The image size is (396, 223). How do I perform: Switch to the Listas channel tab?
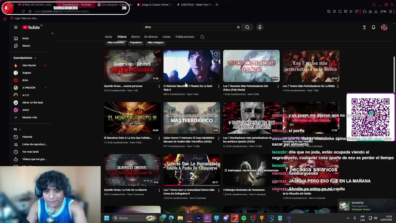tap(166, 37)
